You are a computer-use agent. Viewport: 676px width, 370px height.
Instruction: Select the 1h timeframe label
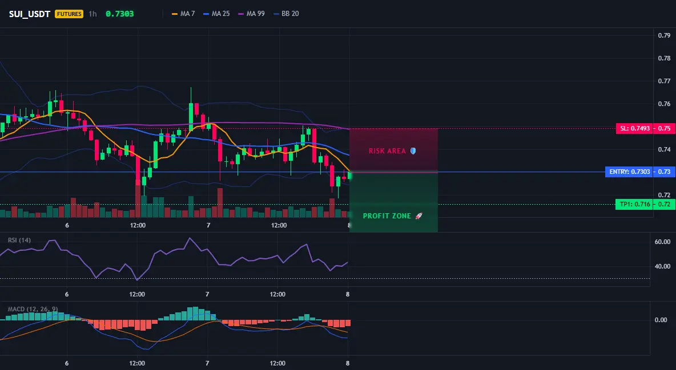coord(92,14)
